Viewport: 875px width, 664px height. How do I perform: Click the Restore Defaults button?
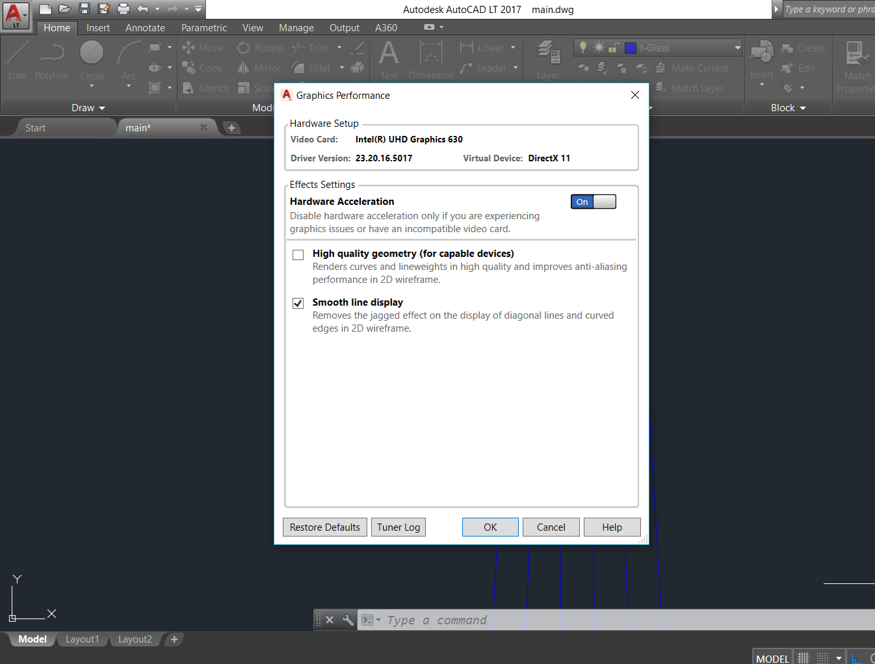[324, 527]
